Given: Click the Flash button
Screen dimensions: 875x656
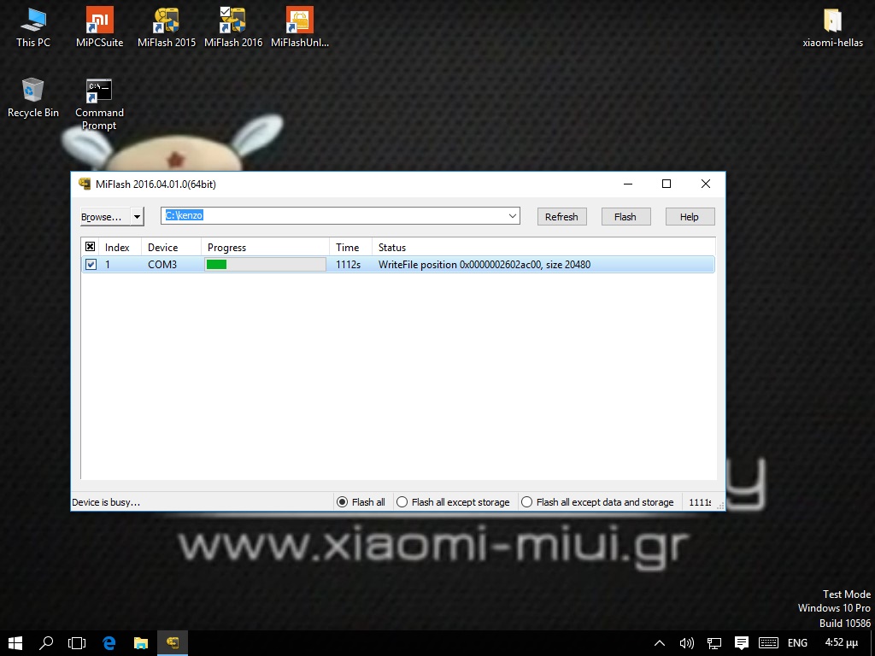Looking at the screenshot, I should pyautogui.click(x=625, y=217).
